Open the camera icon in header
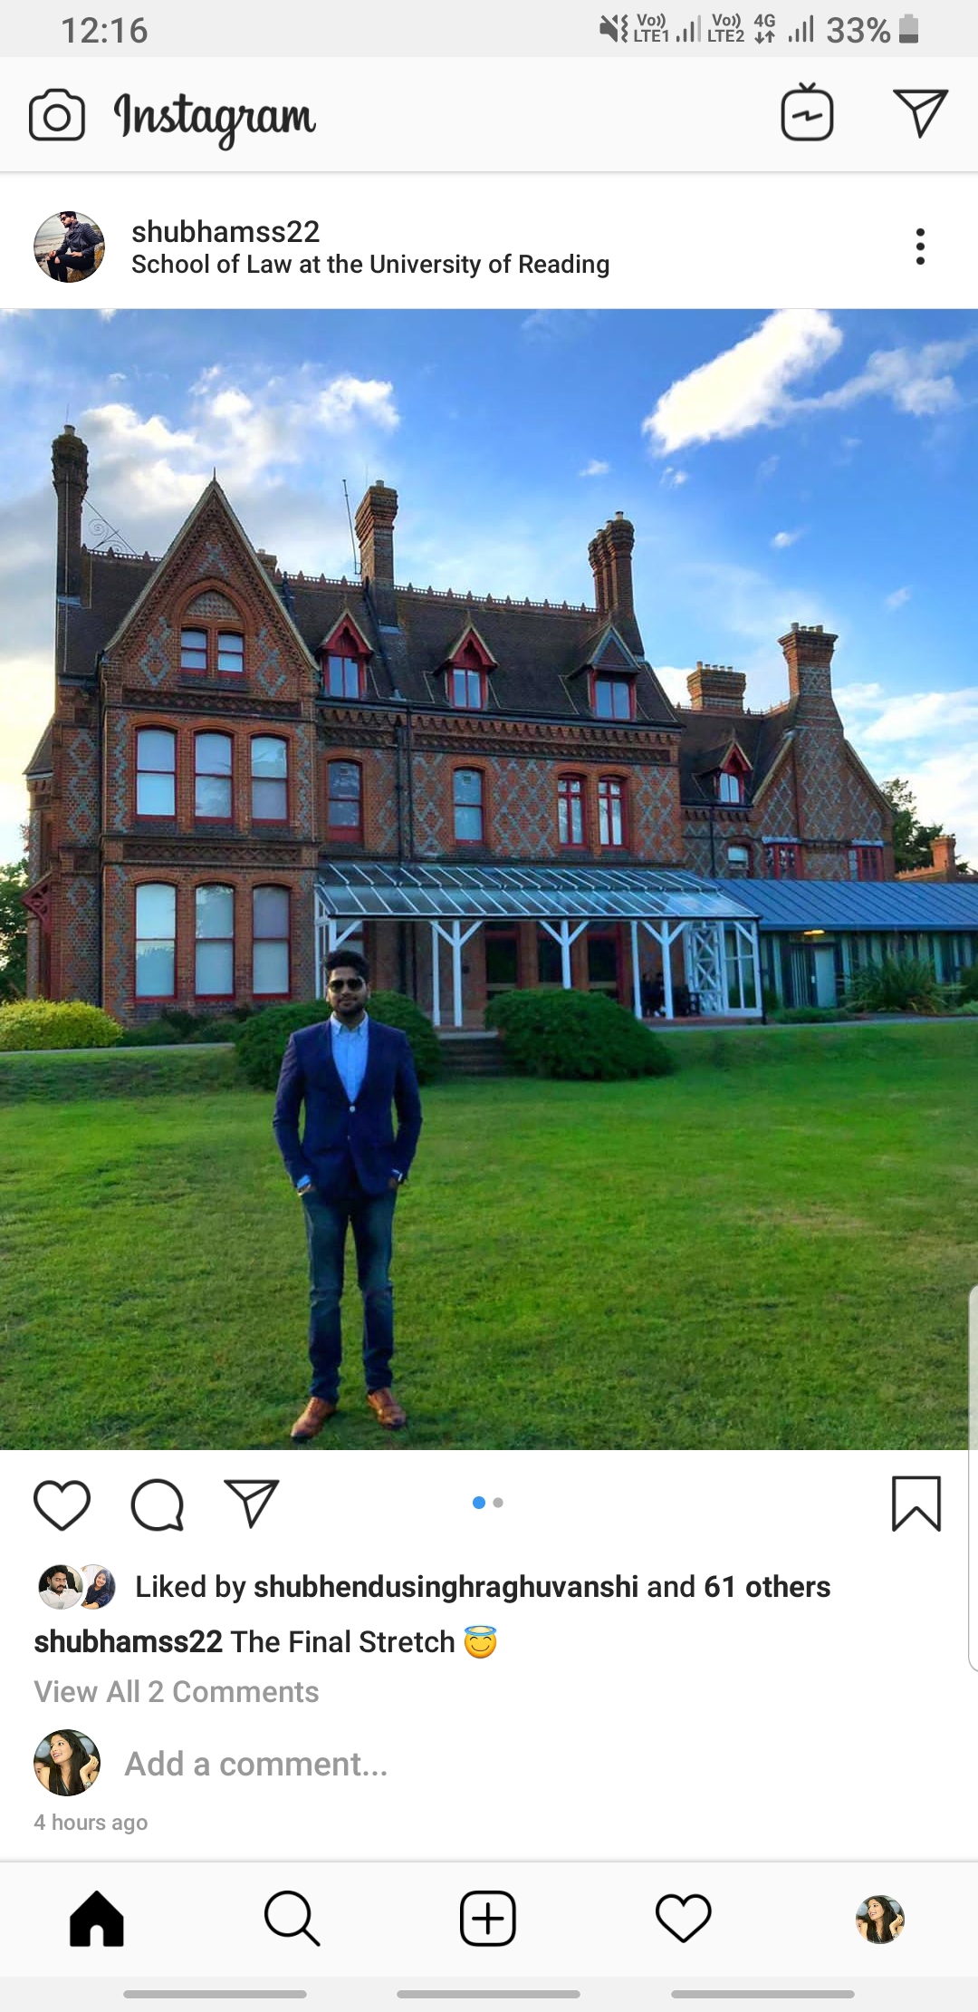978x2012 pixels. [57, 115]
